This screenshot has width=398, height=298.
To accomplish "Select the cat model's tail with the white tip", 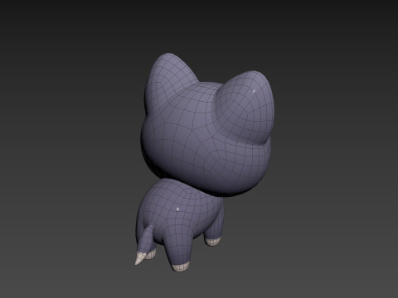I will click(144, 245).
